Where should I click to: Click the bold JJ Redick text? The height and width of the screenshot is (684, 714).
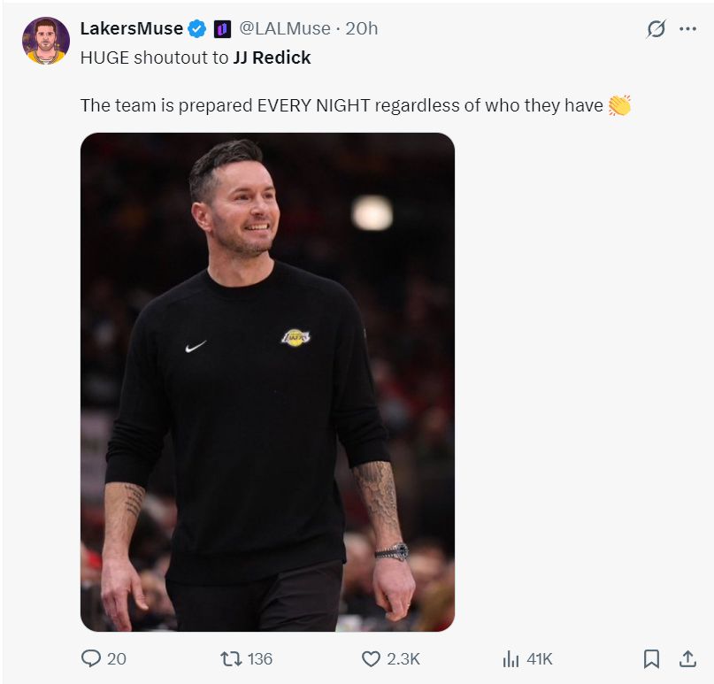[272, 58]
